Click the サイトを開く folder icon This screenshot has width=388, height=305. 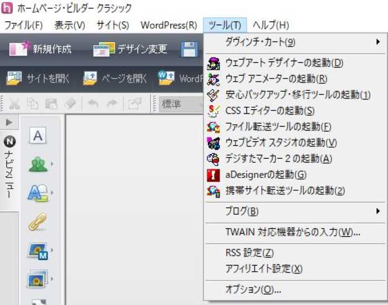14,78
